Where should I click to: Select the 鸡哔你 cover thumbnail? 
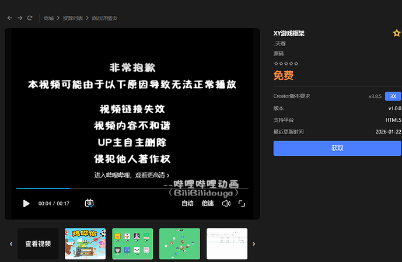click(x=85, y=244)
